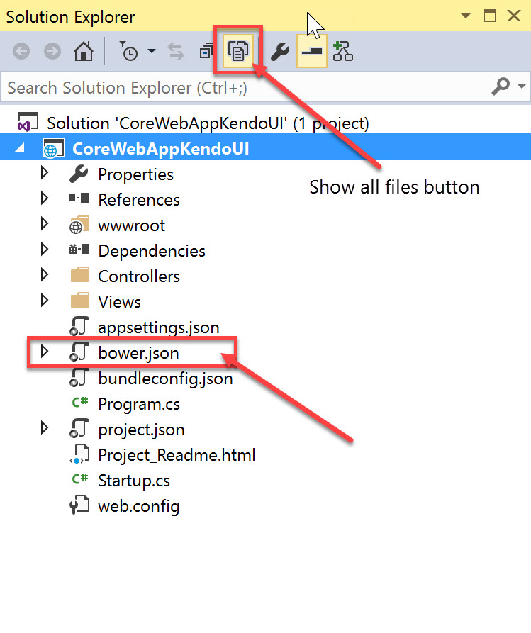Screen dimensions: 531x633
Task: Select Dependencies tree item
Action: 152,251
